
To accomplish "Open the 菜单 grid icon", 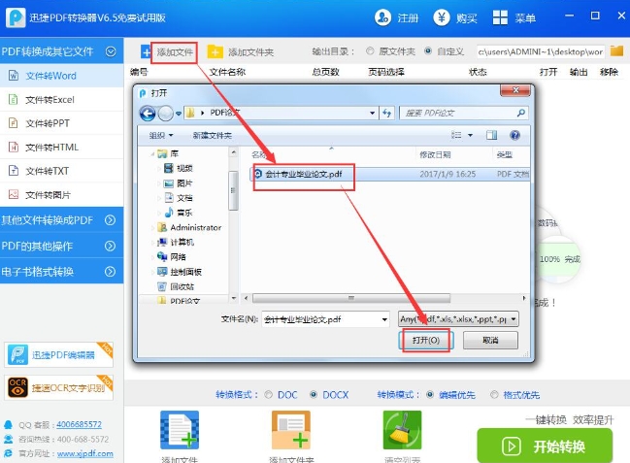I will point(500,17).
